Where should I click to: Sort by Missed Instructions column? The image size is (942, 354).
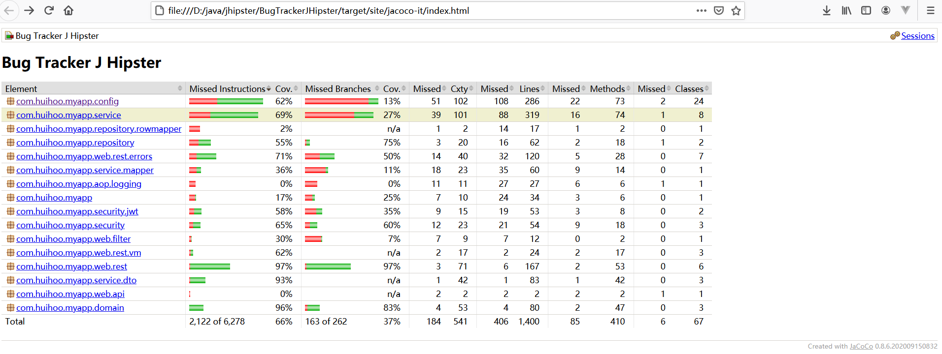[x=227, y=88]
